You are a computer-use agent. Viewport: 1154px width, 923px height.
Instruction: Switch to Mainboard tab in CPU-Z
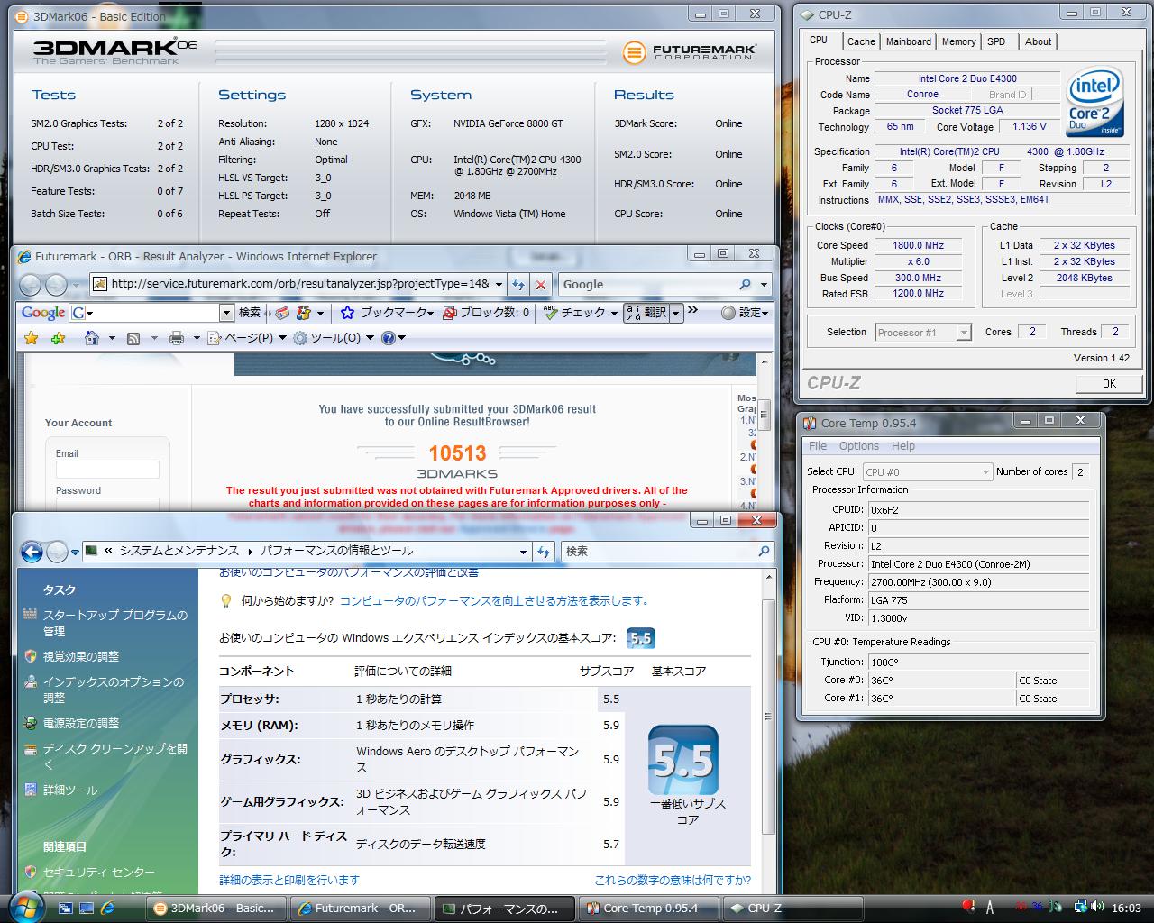[908, 41]
